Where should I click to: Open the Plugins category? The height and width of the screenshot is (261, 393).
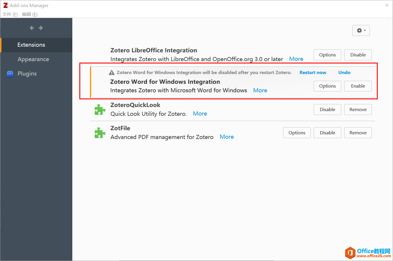click(x=36, y=74)
